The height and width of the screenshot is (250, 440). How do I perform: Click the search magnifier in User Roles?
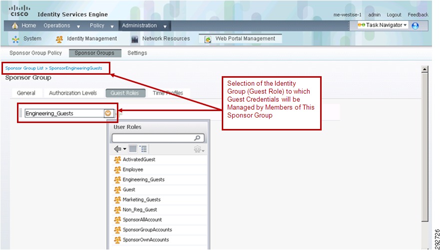pos(198,138)
